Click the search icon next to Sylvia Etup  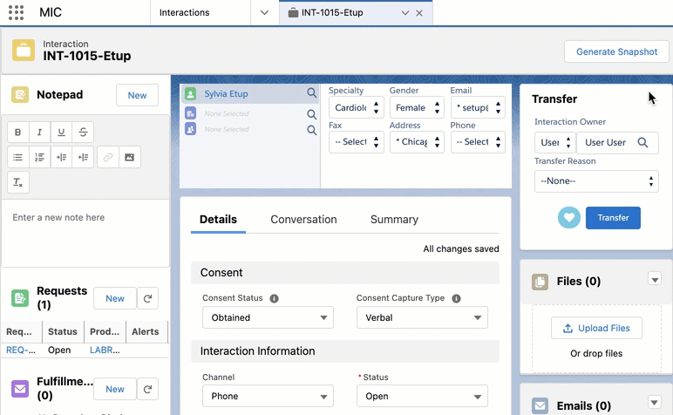[311, 93]
